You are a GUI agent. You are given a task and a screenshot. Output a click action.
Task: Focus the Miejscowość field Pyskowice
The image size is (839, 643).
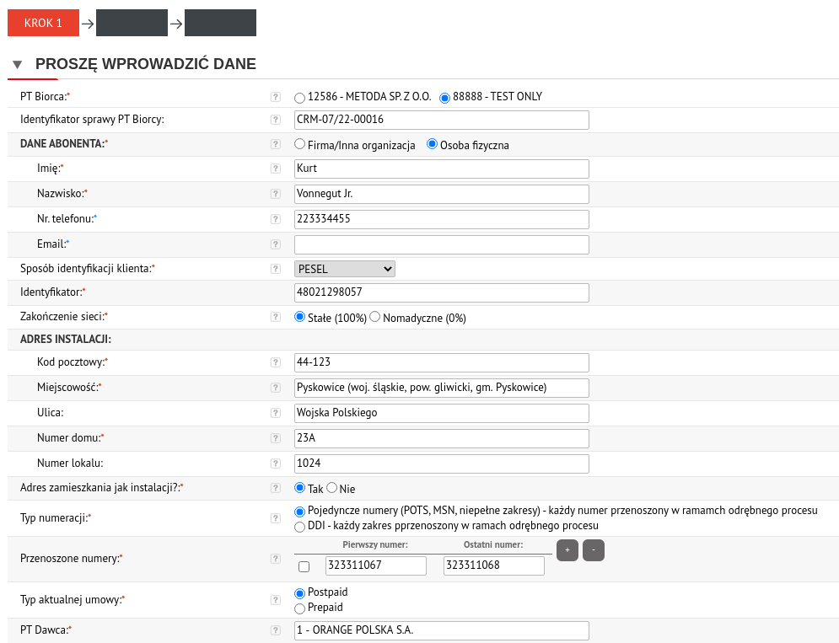442,388
